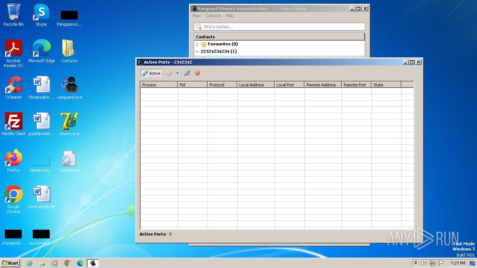477x268 pixels.
Task: Click the 7:27 PM clock
Action: tap(458, 263)
